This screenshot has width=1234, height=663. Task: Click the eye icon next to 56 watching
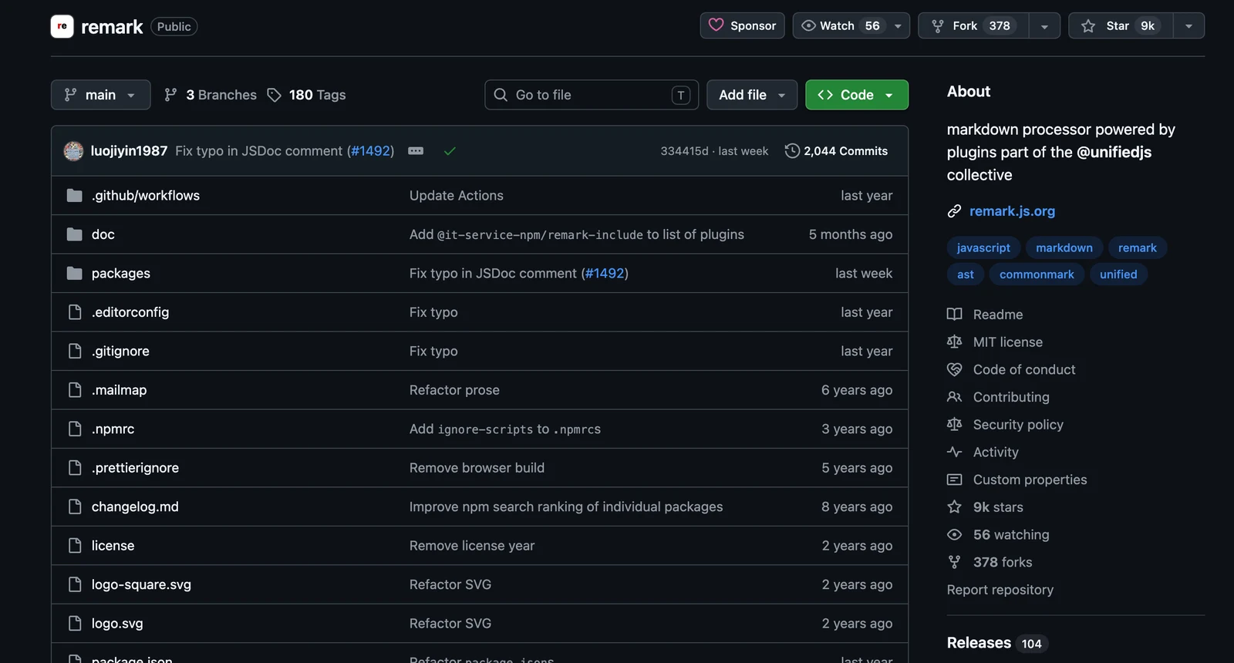tap(954, 535)
